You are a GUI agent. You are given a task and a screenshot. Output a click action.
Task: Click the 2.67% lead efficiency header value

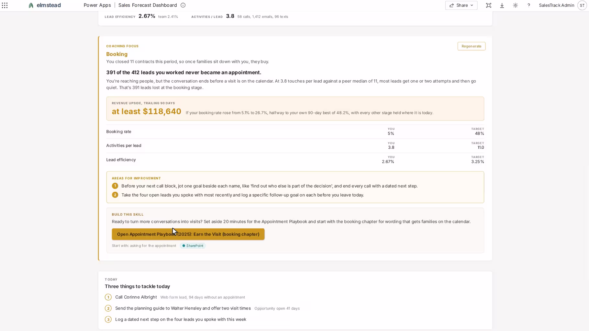pos(147,16)
